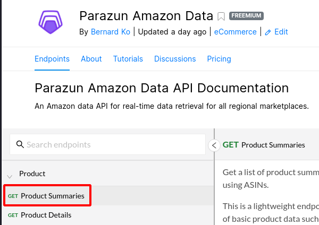Click the API Documentation heading

(162, 88)
